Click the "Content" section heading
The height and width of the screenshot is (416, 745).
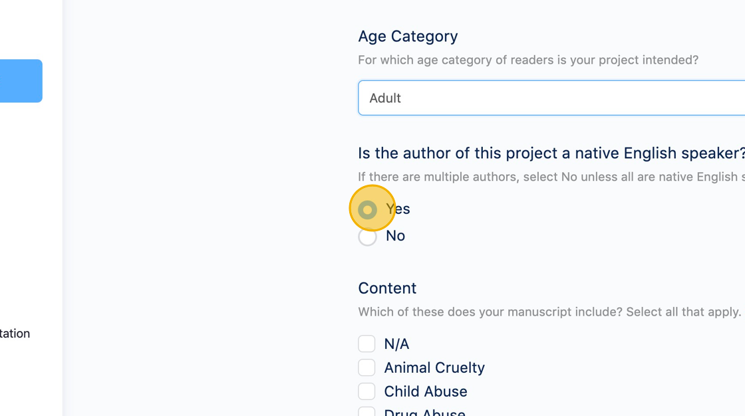[x=387, y=288]
